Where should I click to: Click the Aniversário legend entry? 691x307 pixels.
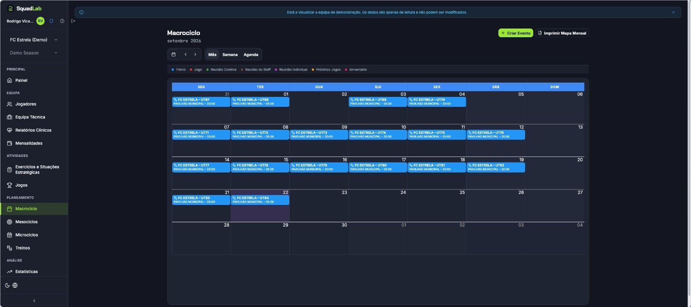(x=356, y=70)
